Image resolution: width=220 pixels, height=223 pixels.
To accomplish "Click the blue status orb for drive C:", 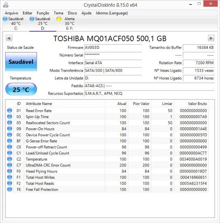I will click(5, 19).
